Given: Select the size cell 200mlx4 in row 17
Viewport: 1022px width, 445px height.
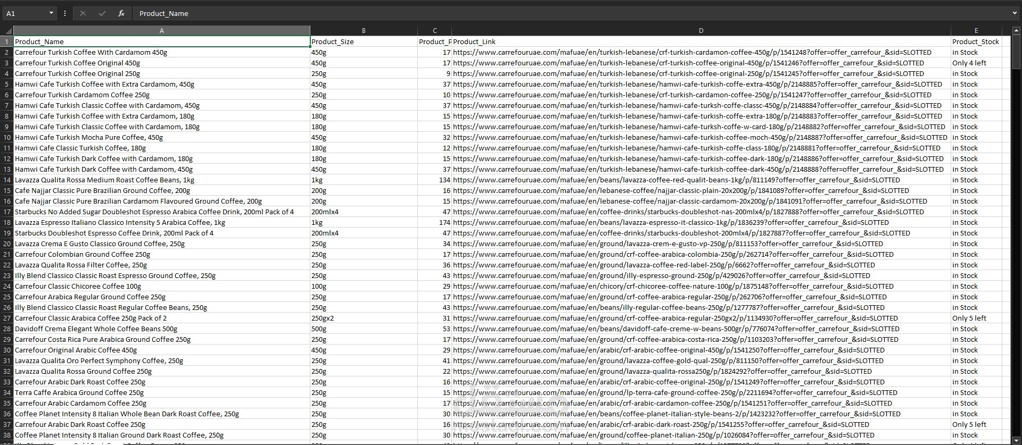Looking at the screenshot, I should point(364,212).
